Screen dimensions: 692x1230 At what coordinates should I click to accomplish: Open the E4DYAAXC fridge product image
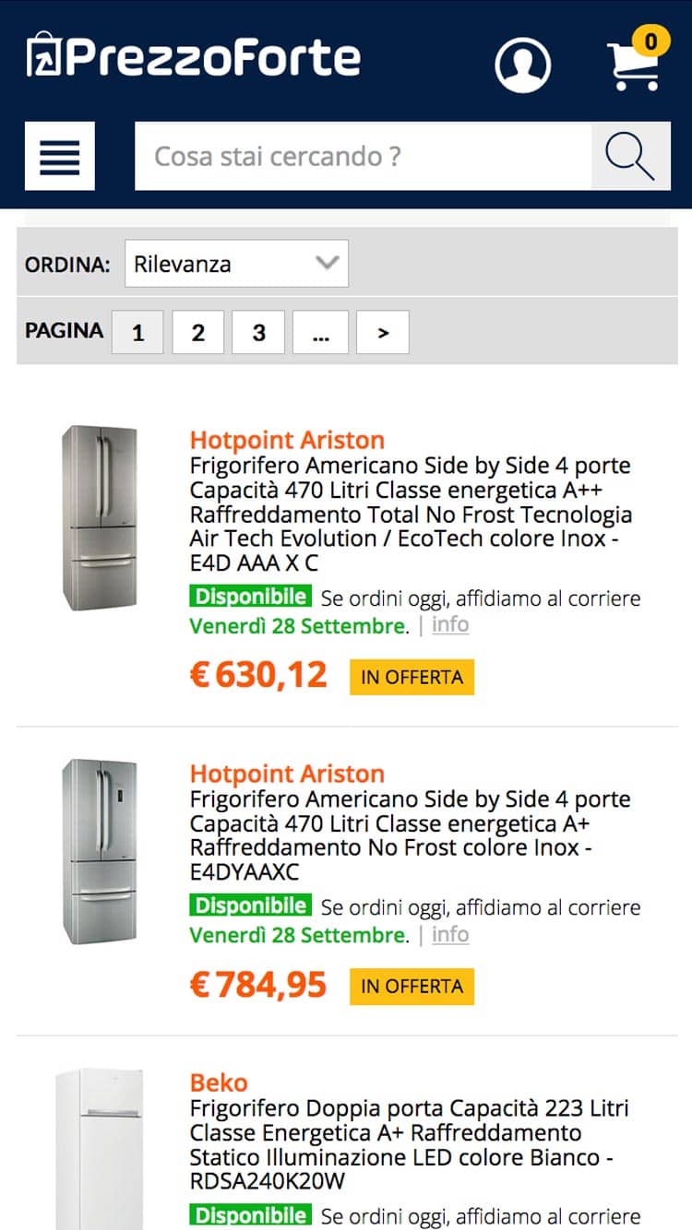(x=100, y=852)
